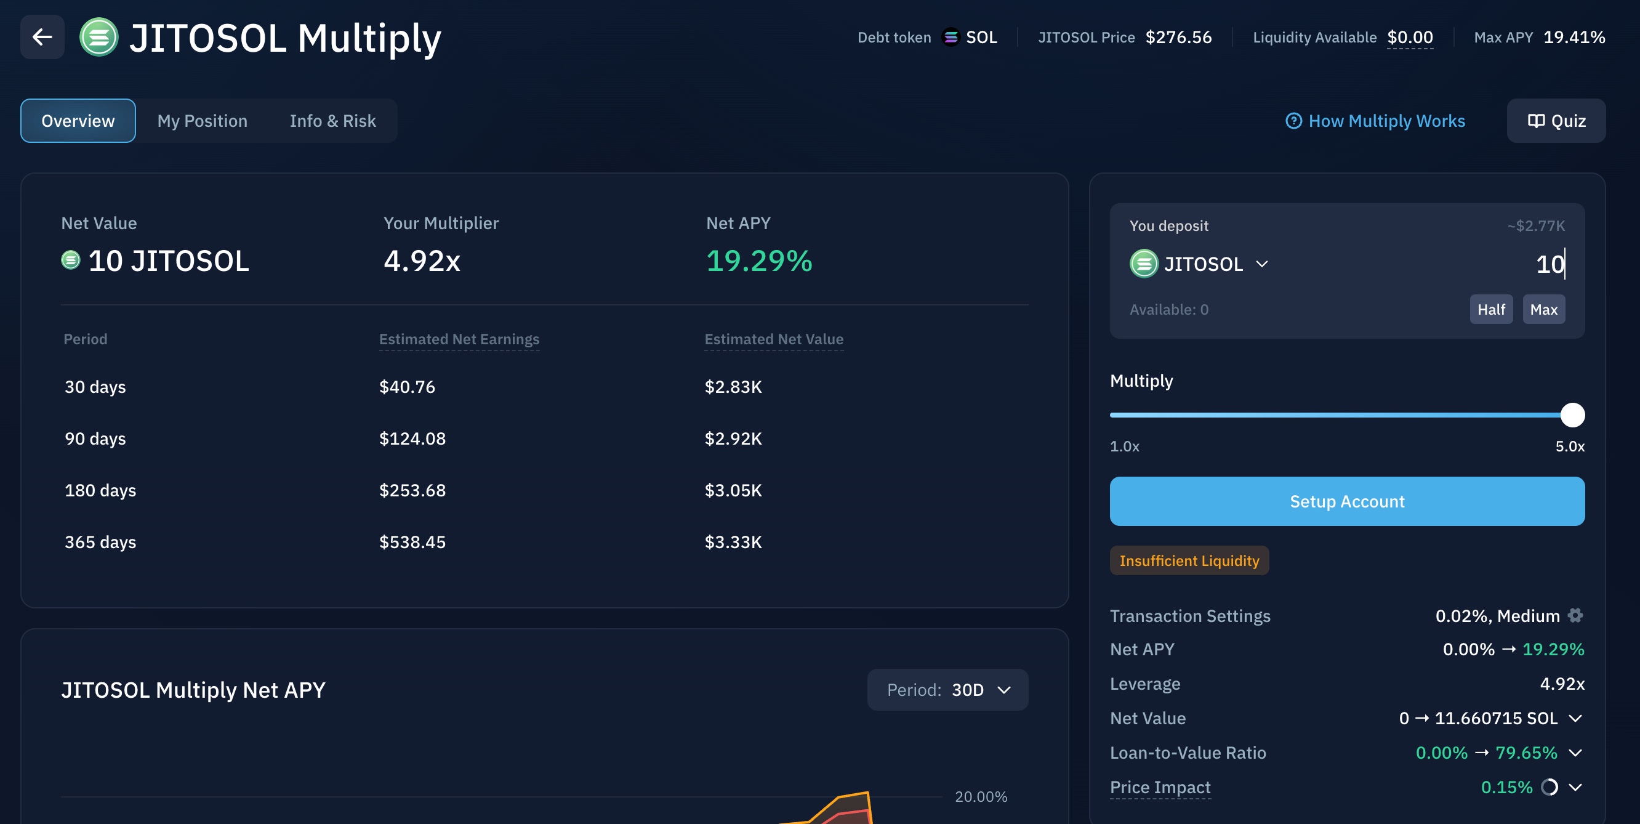Expand the Price Impact chevron
This screenshot has width=1640, height=824.
(1576, 787)
